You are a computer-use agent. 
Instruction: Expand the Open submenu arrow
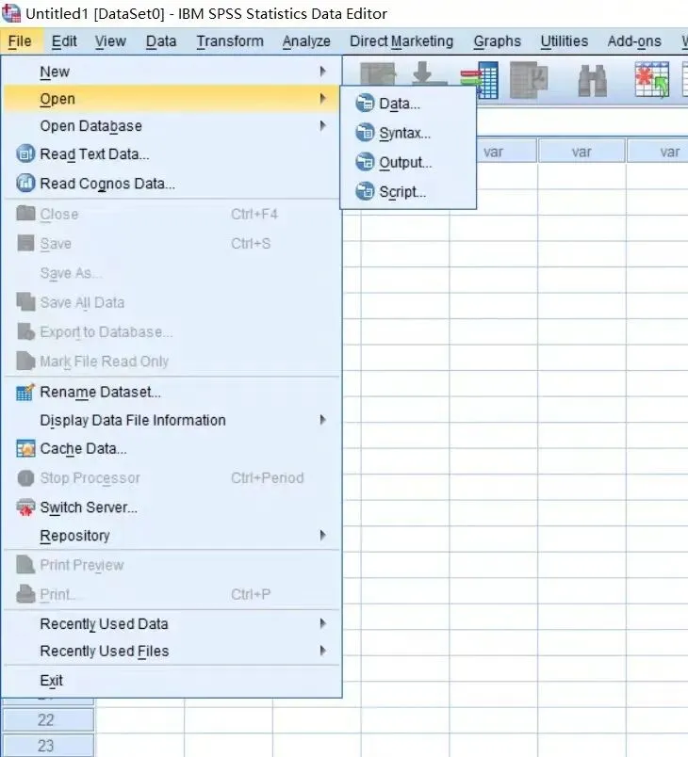click(x=322, y=99)
